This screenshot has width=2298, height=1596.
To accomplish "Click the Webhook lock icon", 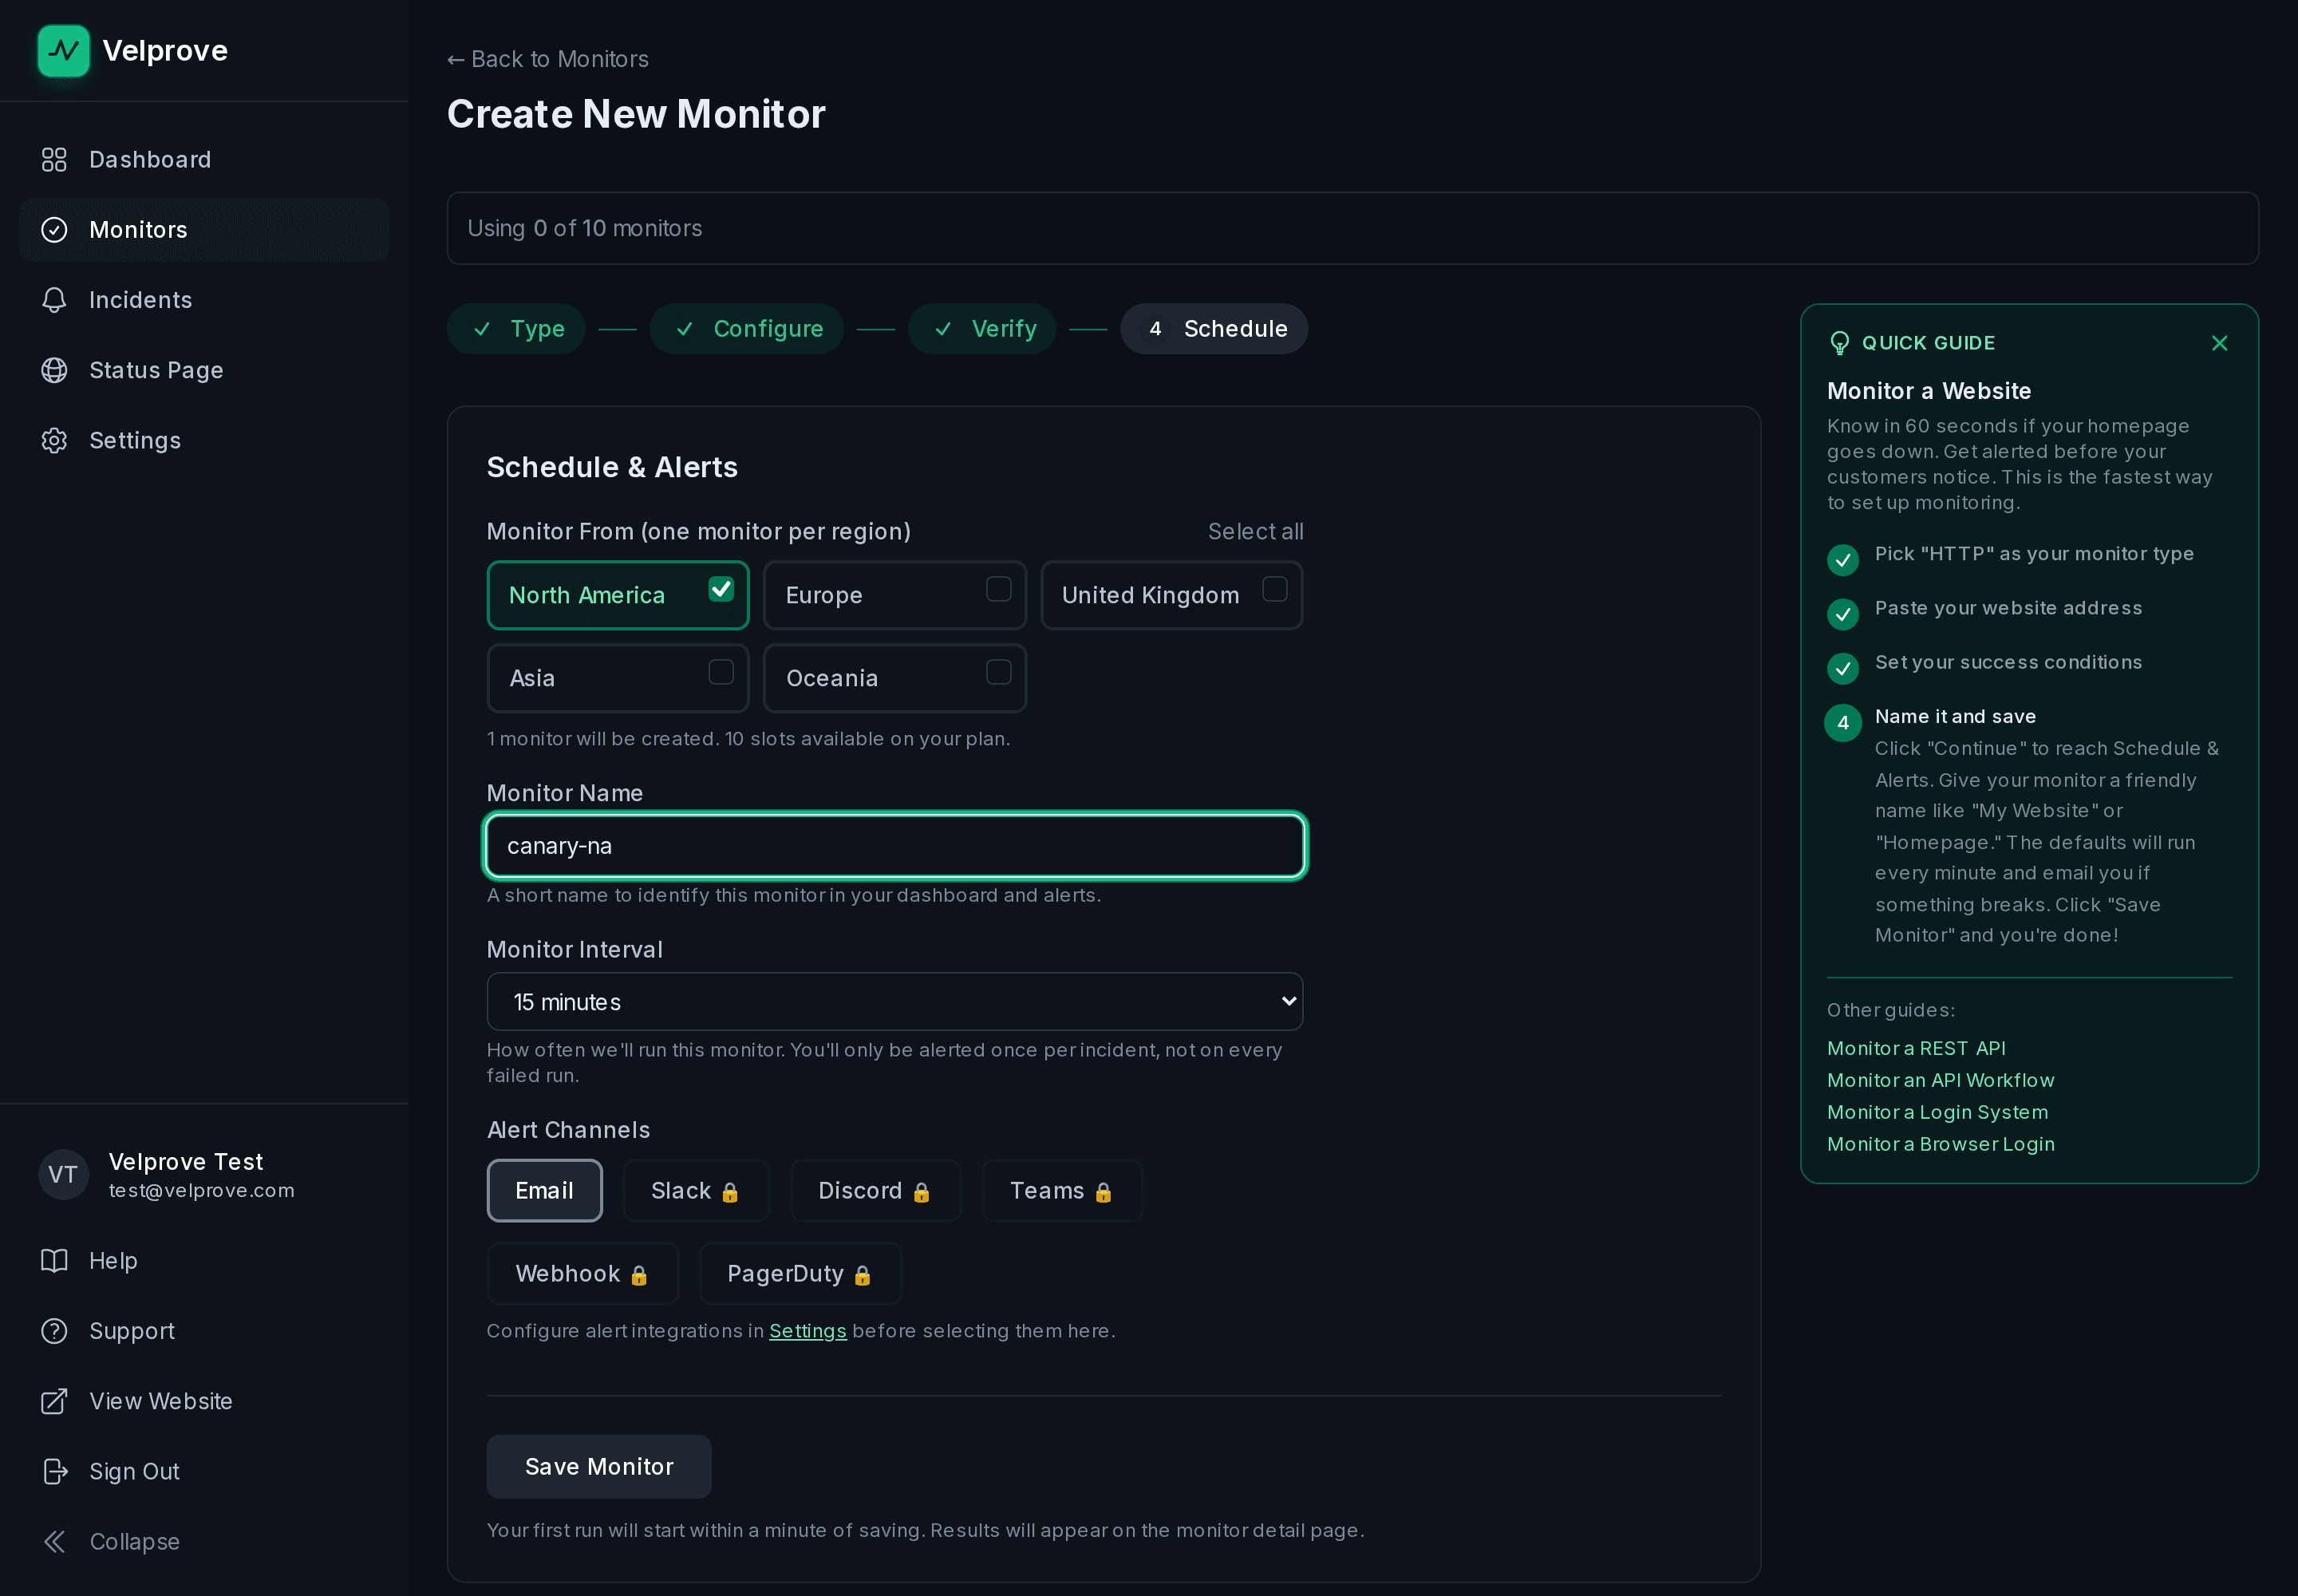I will (x=639, y=1274).
